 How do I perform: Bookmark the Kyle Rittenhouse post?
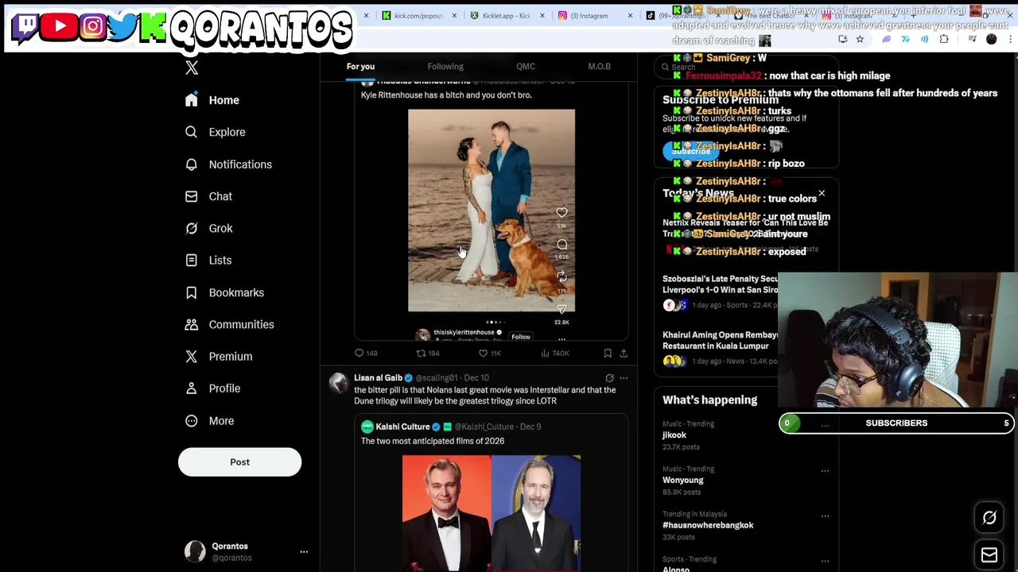coord(608,353)
